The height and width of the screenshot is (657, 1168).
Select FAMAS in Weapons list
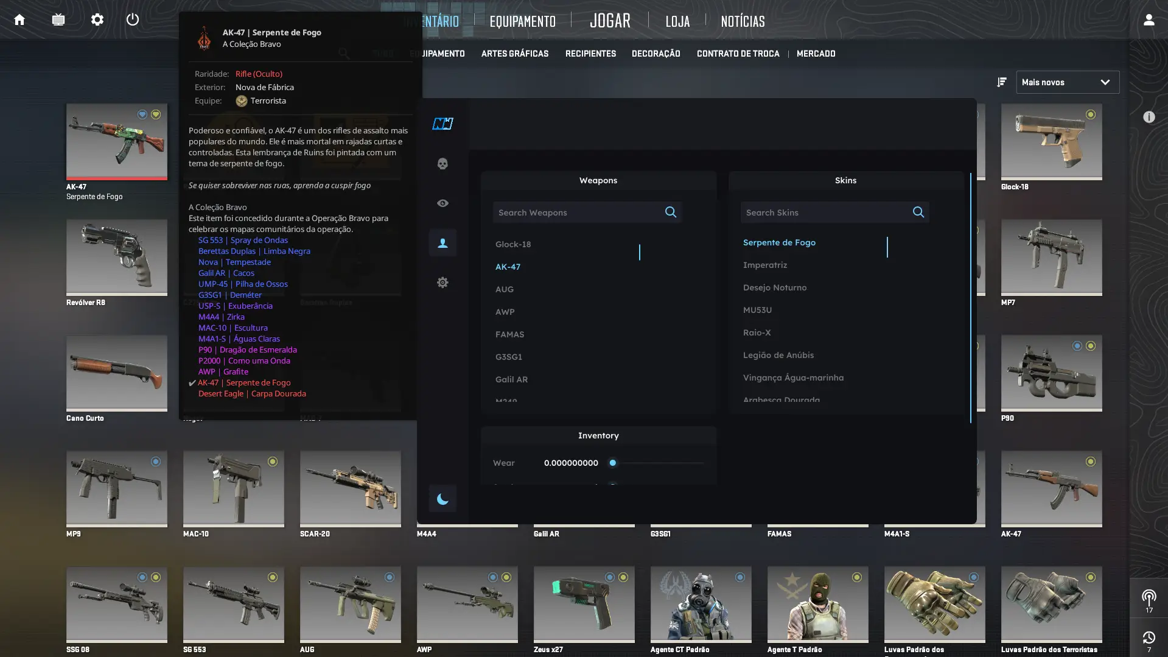[x=510, y=334]
